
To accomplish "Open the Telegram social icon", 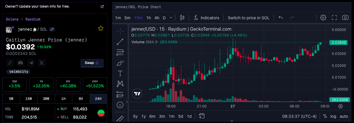I will click(x=31, y=63).
